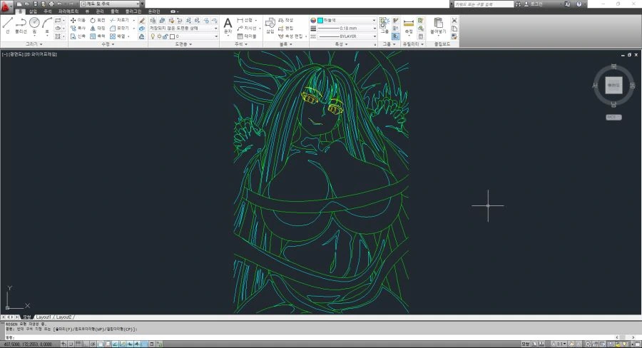This screenshot has height=348, width=642.
Task: Click the Mirror (대칭) tool
Action: 98,29
